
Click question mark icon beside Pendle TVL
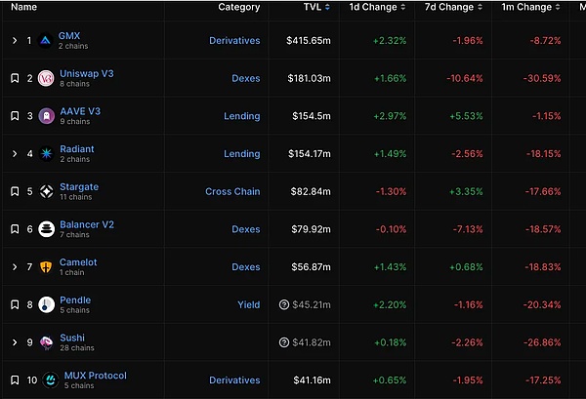[284, 304]
